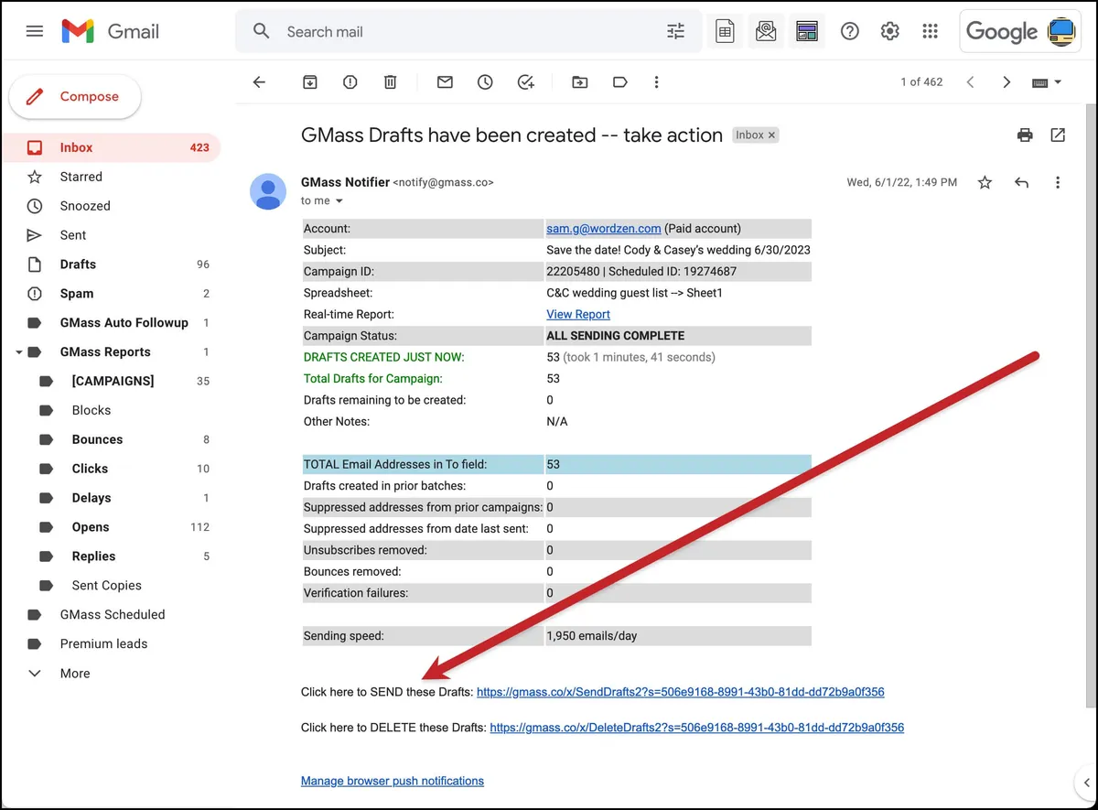Screen dimensions: 1098x810
Task: Open the GMass Scheduled label
Action: pyautogui.click(x=111, y=615)
